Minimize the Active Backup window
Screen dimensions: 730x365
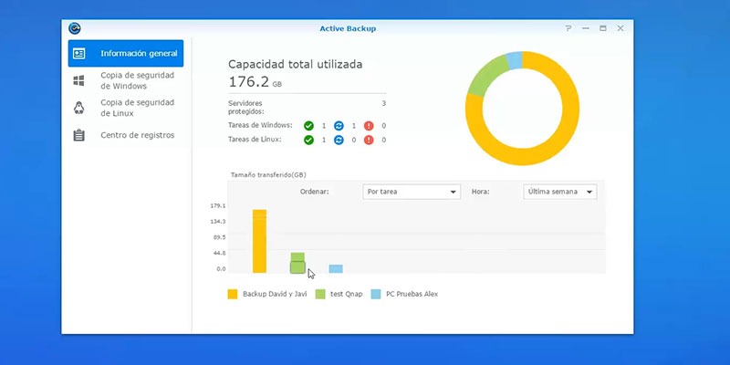(x=586, y=28)
